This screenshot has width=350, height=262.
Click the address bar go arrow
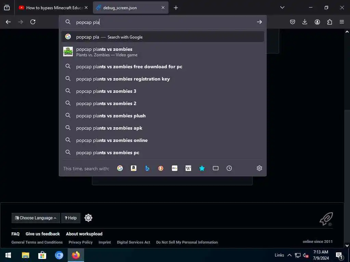(259, 22)
